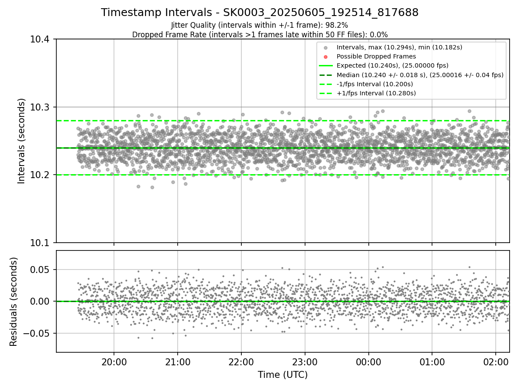Image resolution: width=520 pixels, height=390 pixels.
Task: Select legend entry starting with 'Median (10.240'
Action: tap(420, 75)
